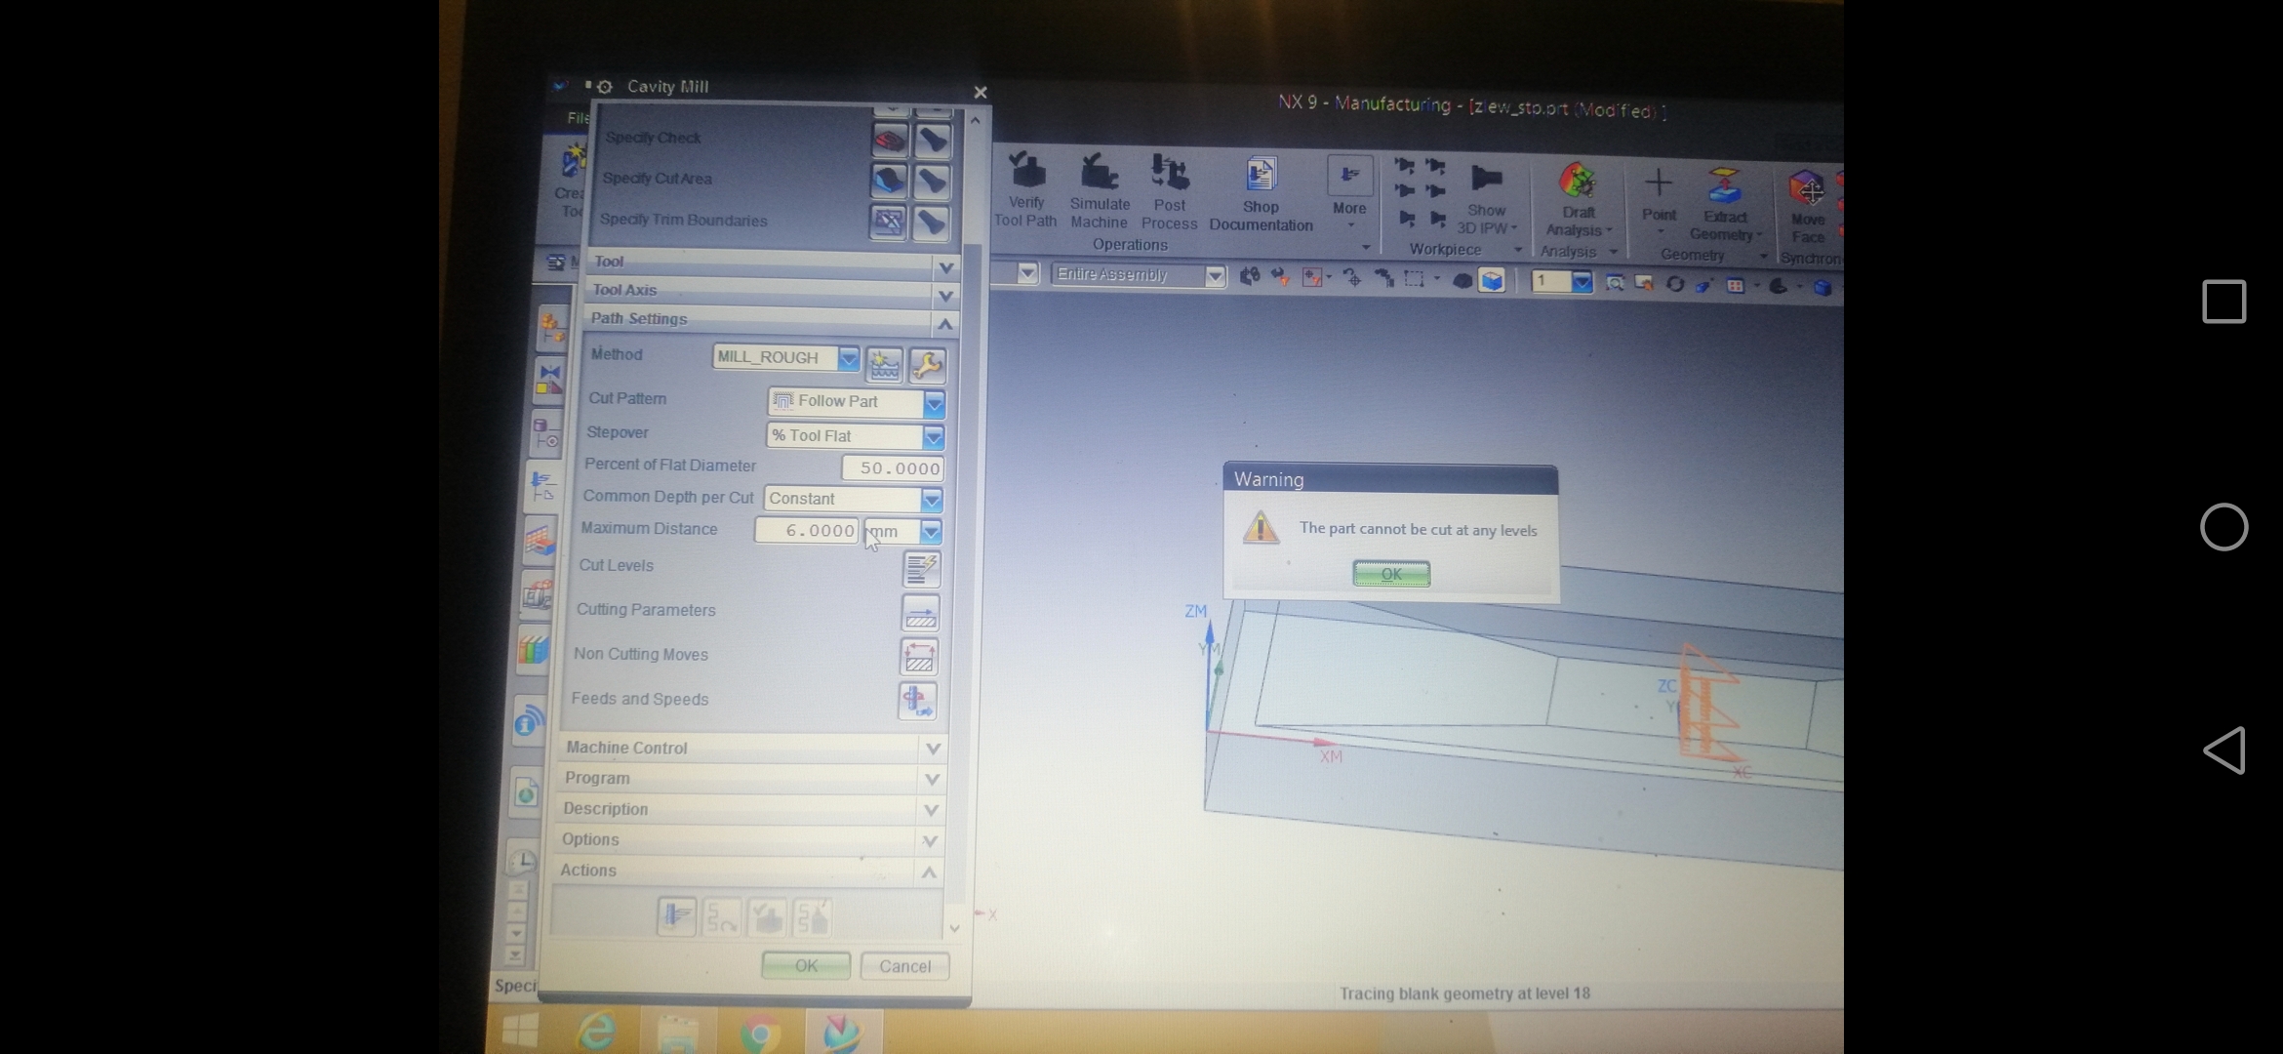
Task: Open Draft Analysis tool
Action: click(x=1578, y=200)
